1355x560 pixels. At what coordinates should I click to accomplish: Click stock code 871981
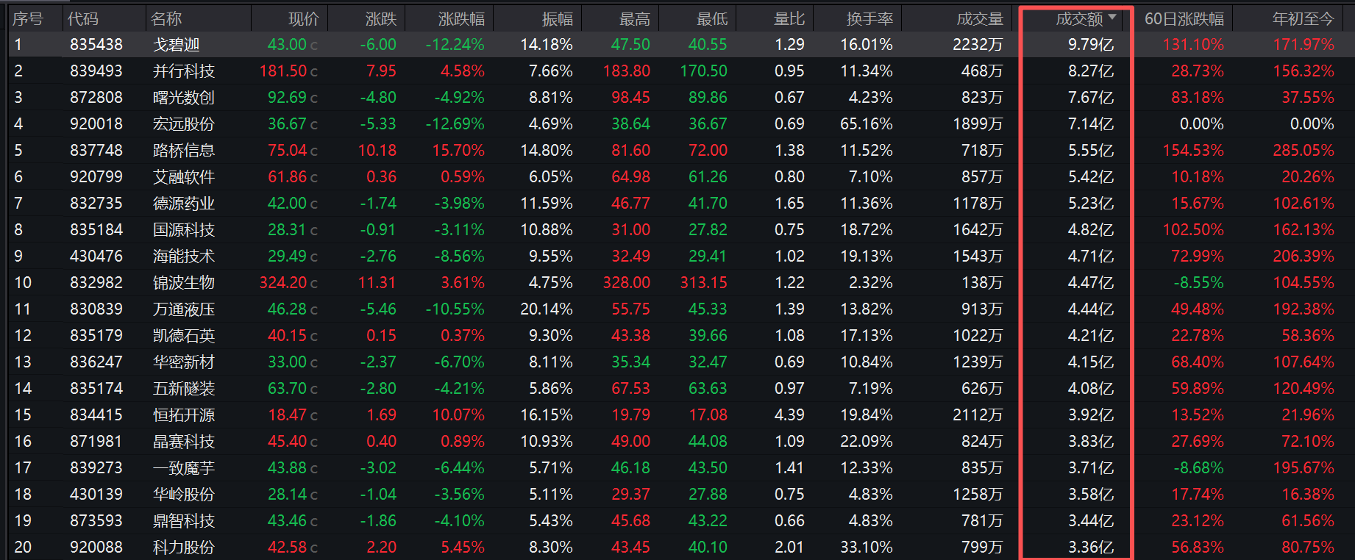click(96, 442)
